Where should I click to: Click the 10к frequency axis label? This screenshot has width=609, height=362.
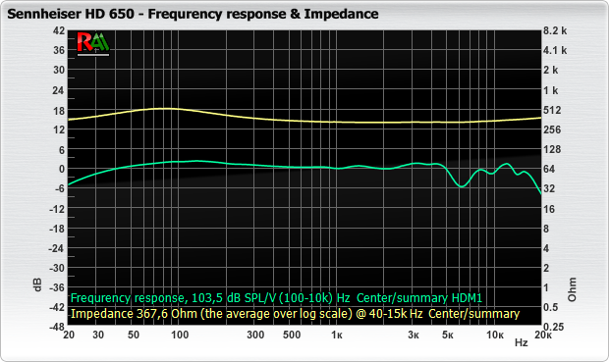[495, 335]
